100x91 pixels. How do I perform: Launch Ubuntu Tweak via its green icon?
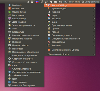9,12
